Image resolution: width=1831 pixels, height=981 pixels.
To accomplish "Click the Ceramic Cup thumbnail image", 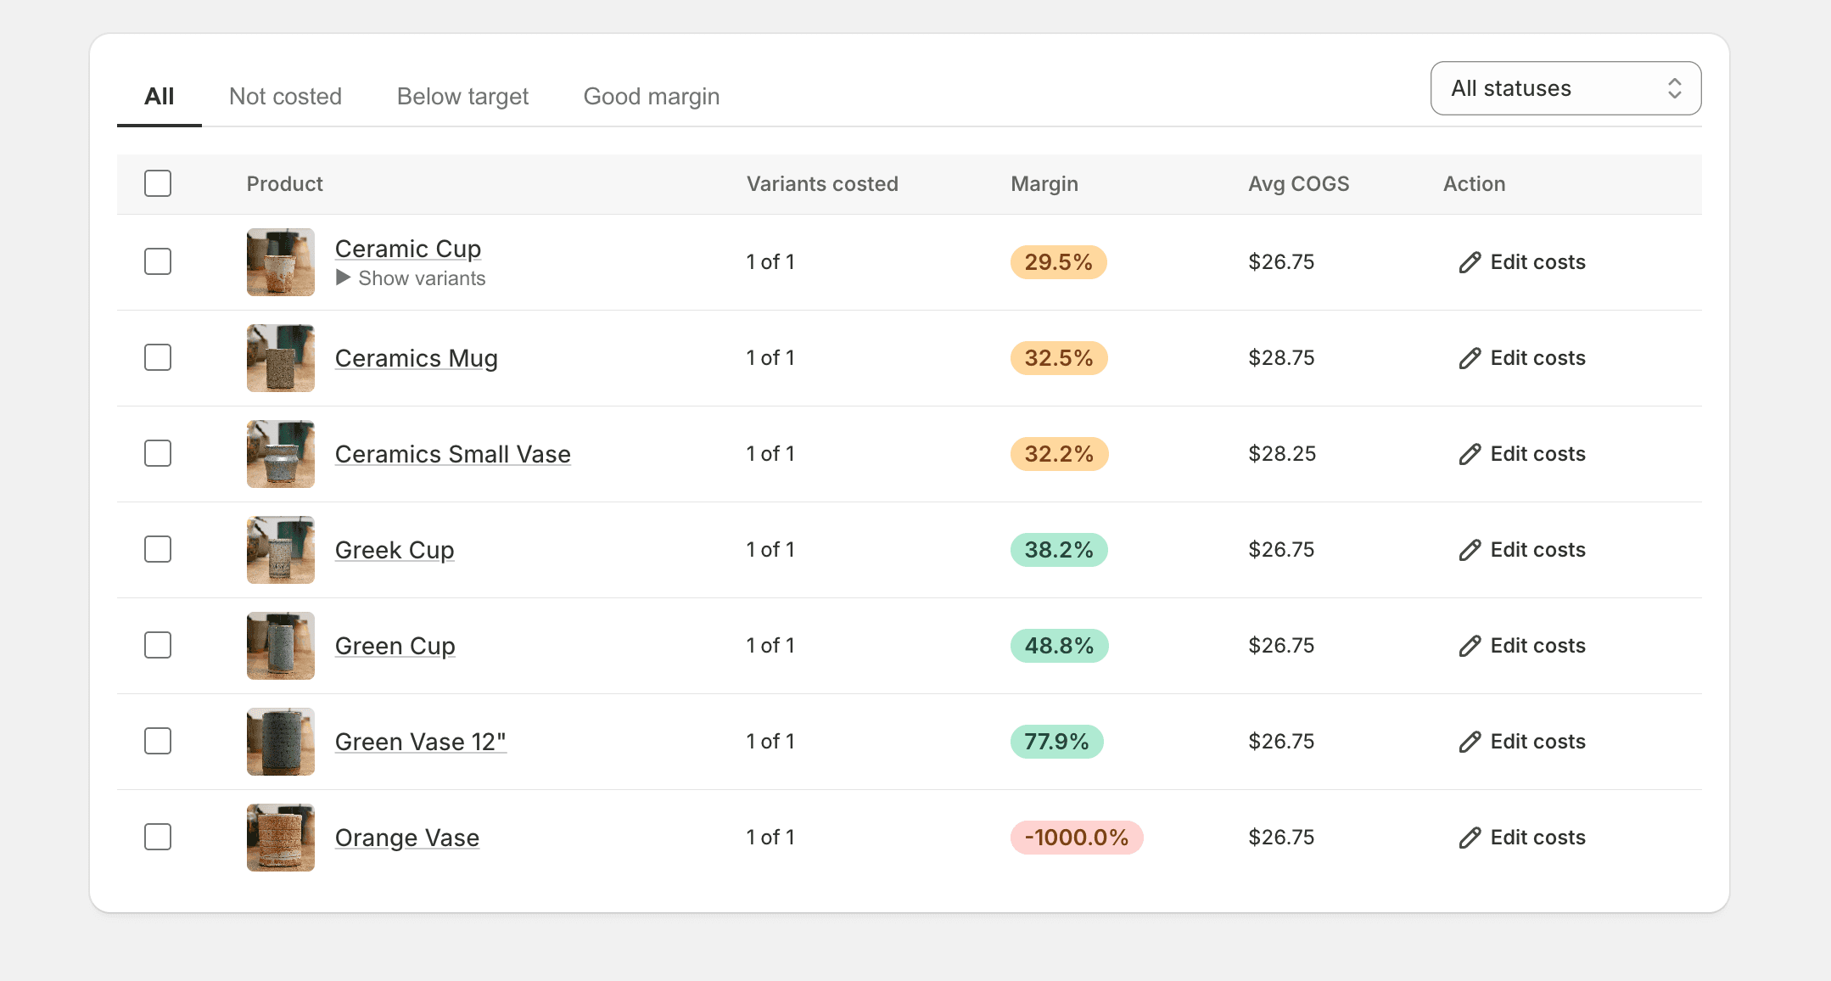I will [x=281, y=262].
